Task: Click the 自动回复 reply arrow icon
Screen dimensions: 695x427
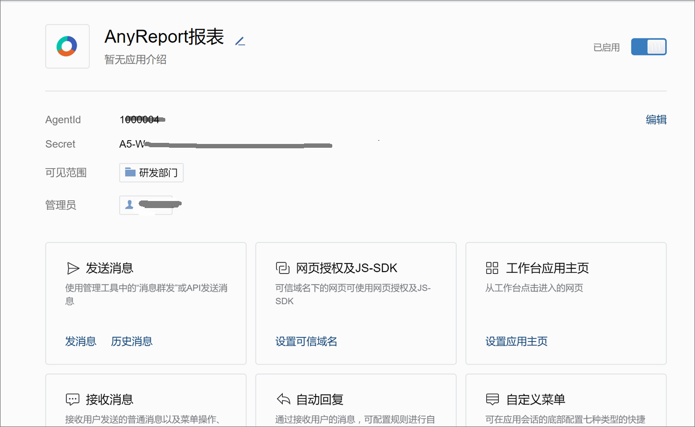Action: point(283,400)
